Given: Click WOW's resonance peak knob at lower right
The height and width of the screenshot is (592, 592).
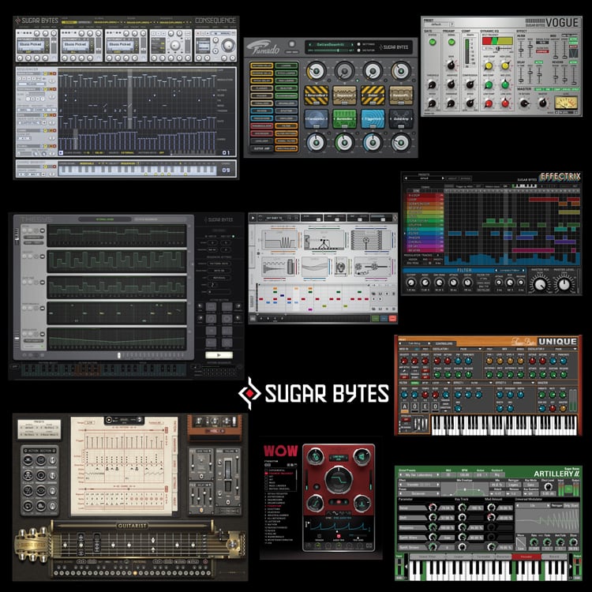Looking at the screenshot, I should coord(362,504).
